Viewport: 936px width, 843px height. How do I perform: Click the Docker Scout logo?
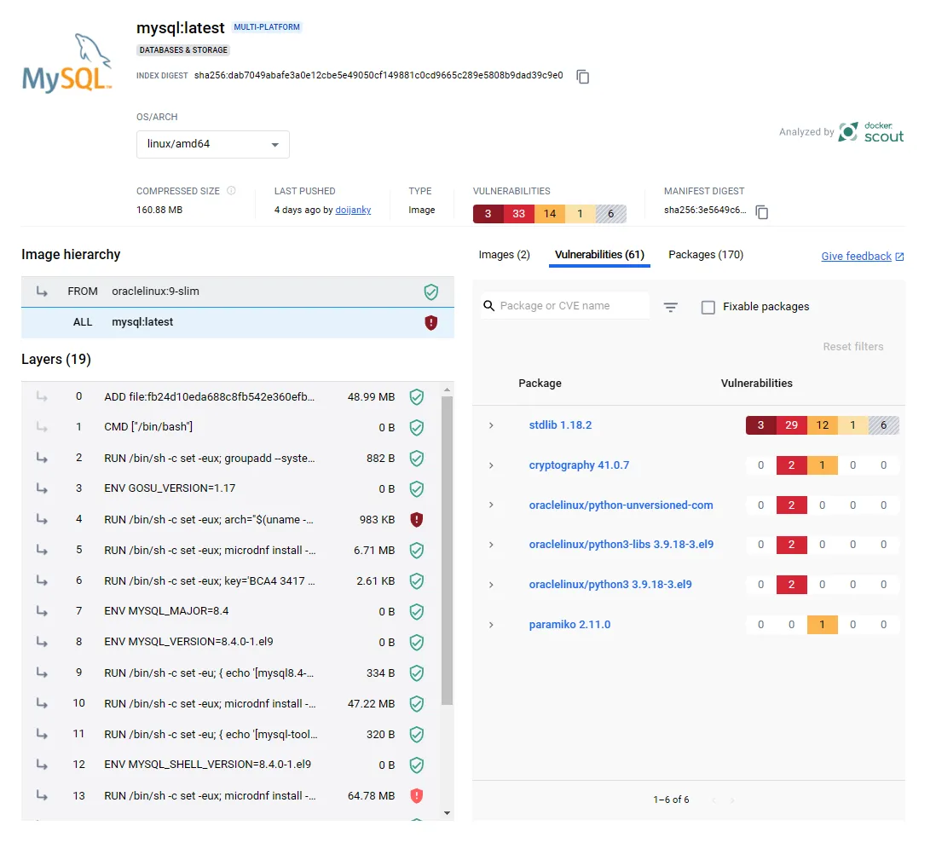click(871, 132)
